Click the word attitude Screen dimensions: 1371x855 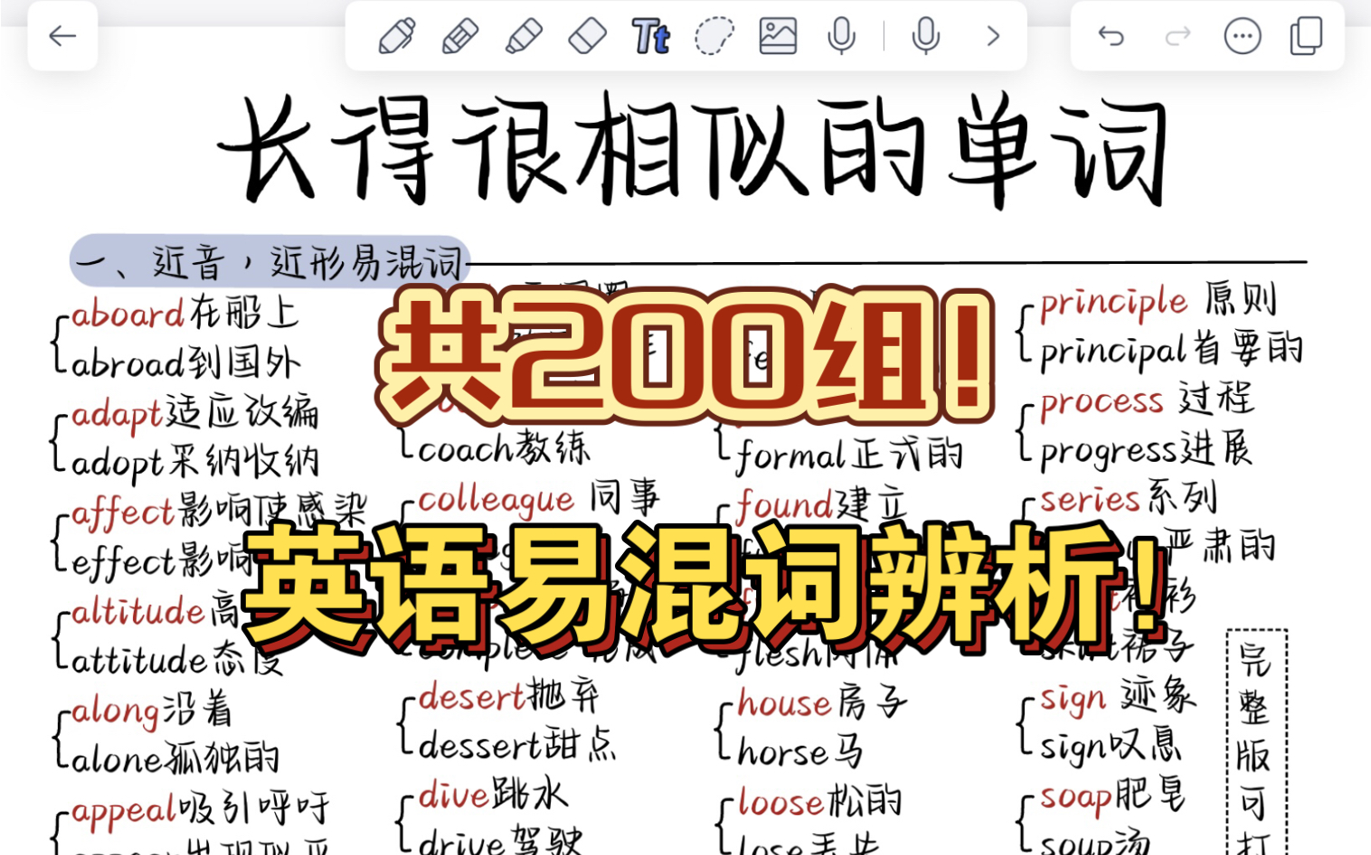coord(138,661)
